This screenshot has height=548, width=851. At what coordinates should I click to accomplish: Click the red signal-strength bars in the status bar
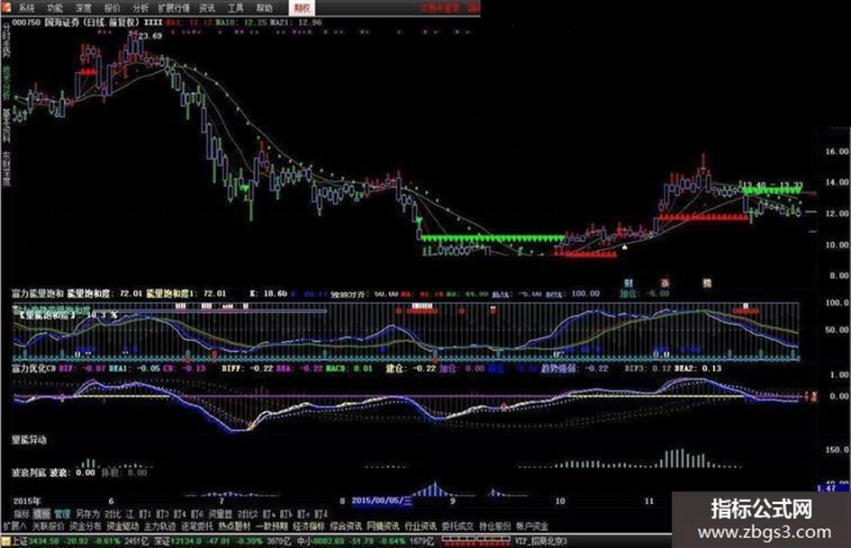pyautogui.click(x=476, y=541)
